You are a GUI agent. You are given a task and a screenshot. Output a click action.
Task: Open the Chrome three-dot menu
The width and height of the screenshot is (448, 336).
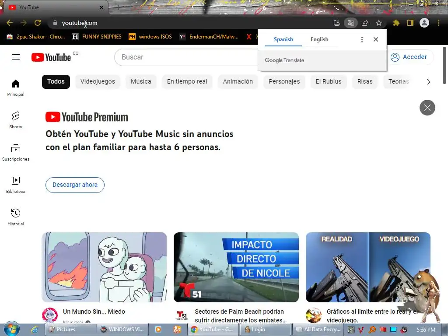[x=438, y=23]
